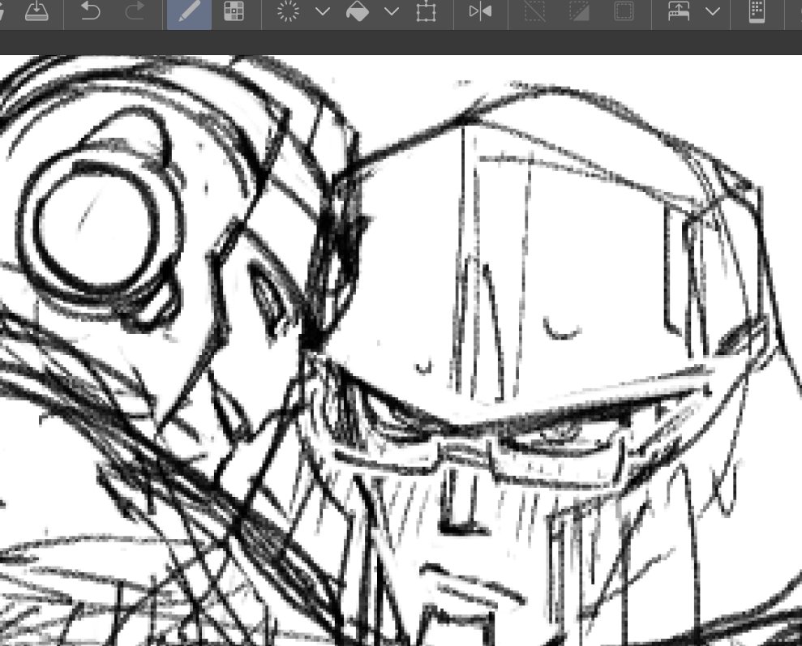Click the Invert selected area icon
Image resolution: width=802 pixels, height=646 pixels.
point(579,11)
